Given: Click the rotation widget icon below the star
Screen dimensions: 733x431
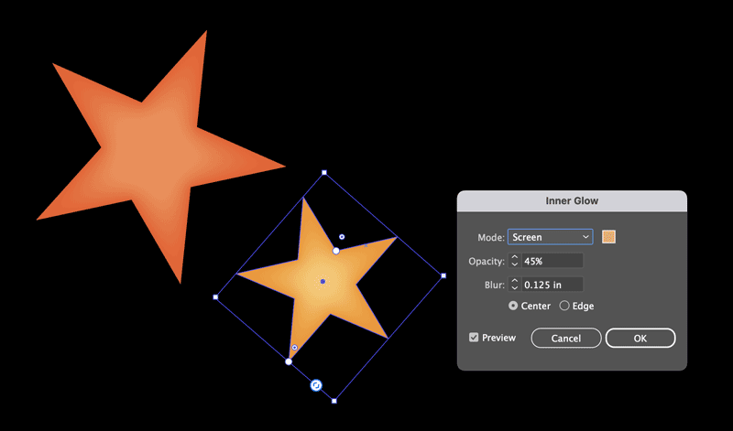Looking at the screenshot, I should (x=316, y=385).
